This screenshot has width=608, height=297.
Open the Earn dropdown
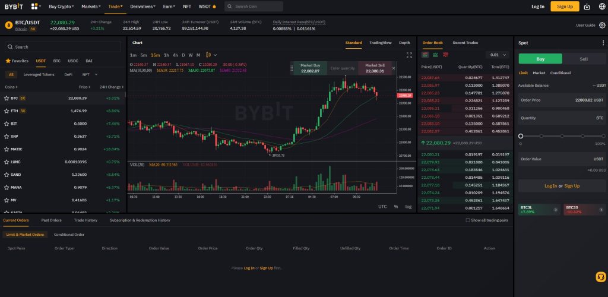169,7
